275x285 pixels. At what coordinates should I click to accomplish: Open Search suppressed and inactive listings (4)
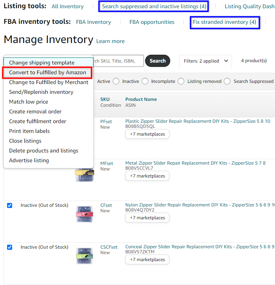[154, 6]
